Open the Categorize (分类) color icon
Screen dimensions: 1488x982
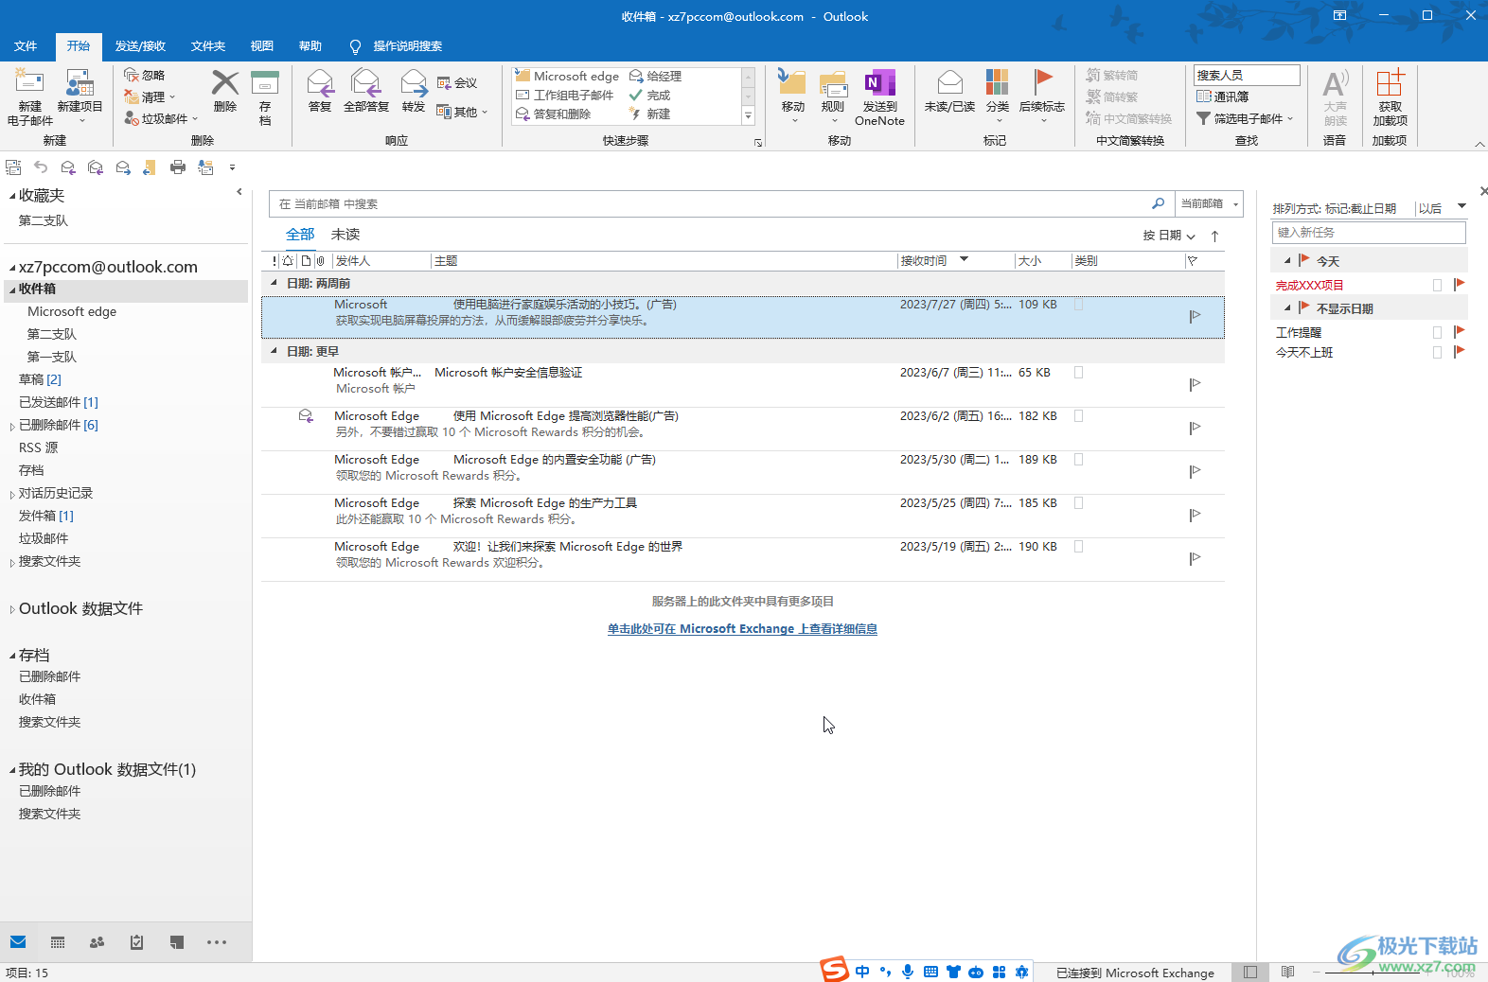997,83
